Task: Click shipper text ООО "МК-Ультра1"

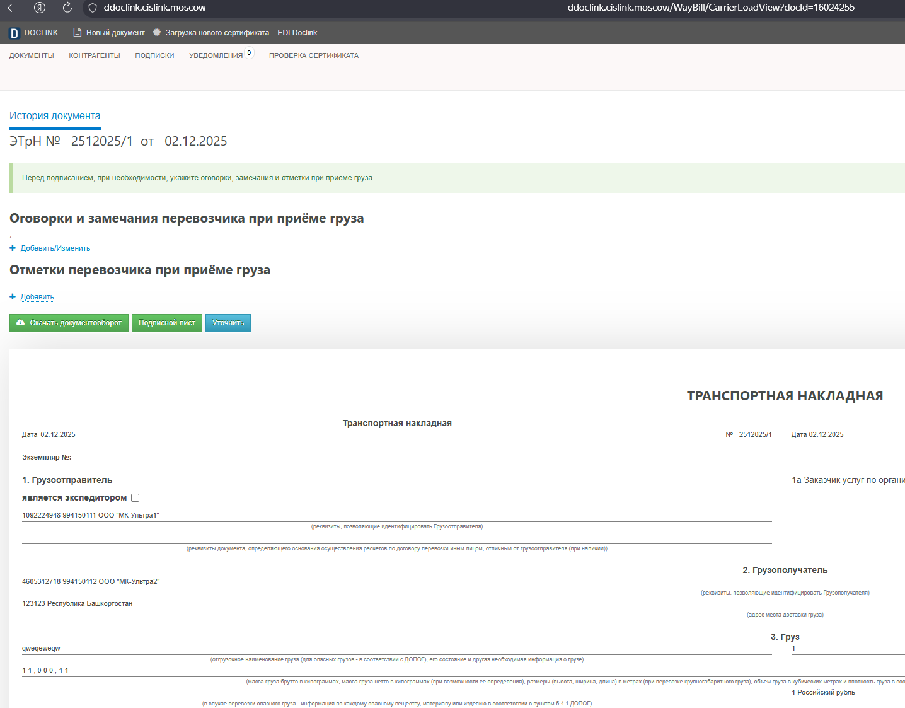Action: pyautogui.click(x=129, y=515)
